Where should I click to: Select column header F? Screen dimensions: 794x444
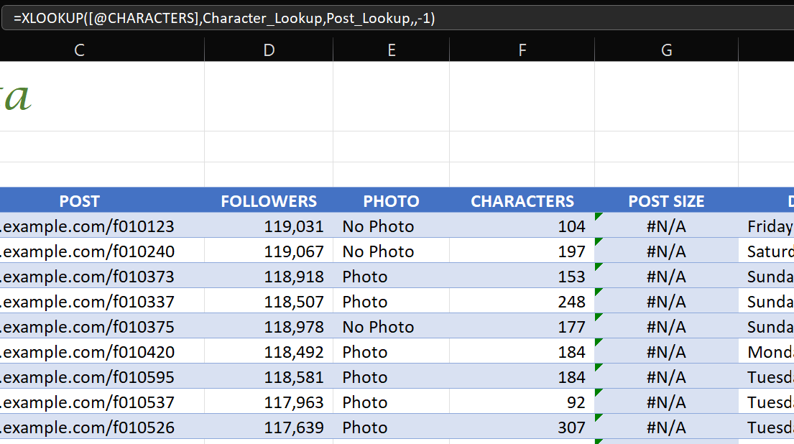coord(522,50)
